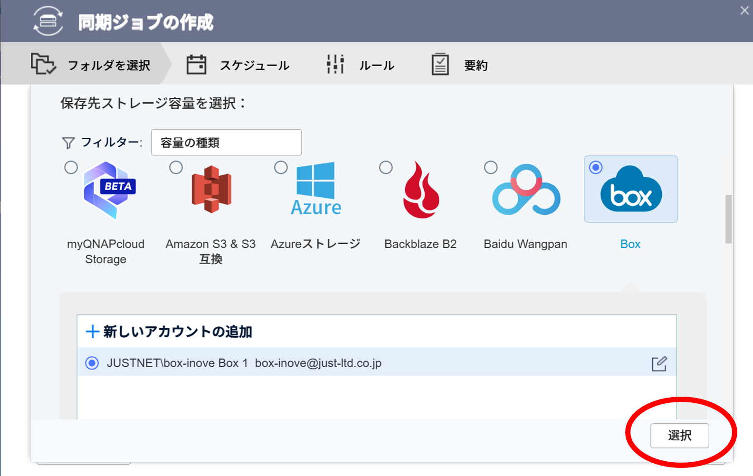
Task: Close the sync job creation dialog
Action: [x=744, y=10]
